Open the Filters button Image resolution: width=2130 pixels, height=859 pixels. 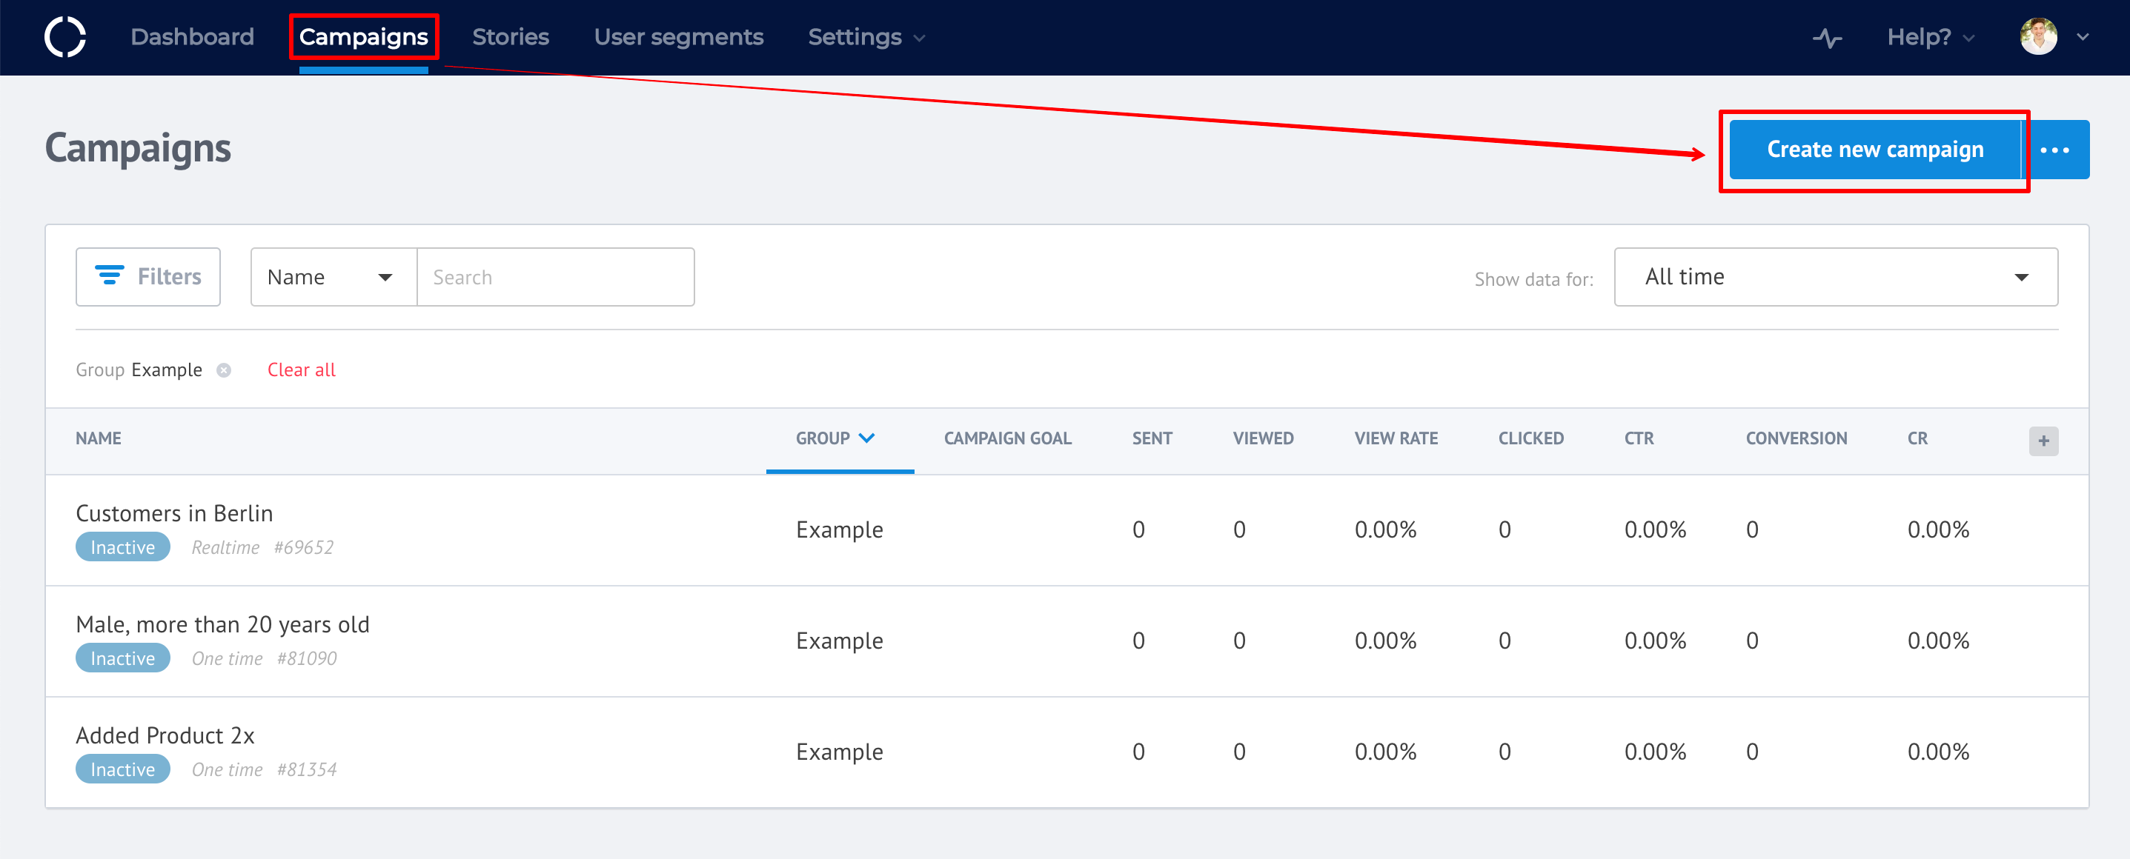[148, 277]
